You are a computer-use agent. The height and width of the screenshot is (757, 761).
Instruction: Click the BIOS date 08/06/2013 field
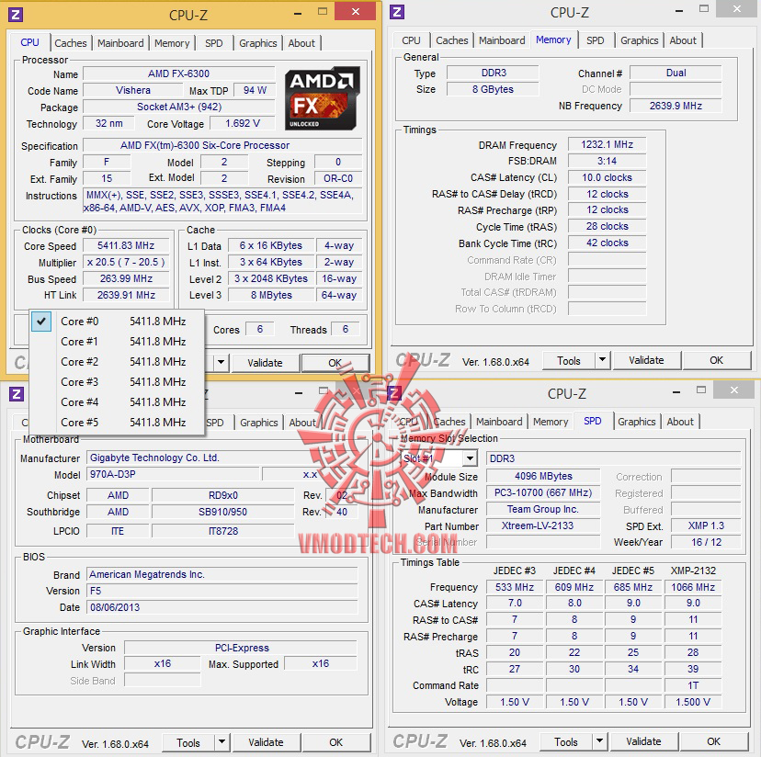pyautogui.click(x=221, y=607)
